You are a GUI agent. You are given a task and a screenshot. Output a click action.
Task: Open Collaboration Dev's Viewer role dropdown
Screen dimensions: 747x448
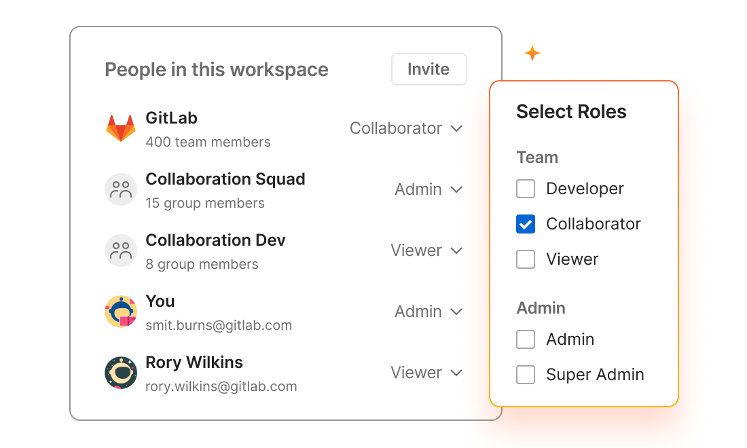click(426, 250)
